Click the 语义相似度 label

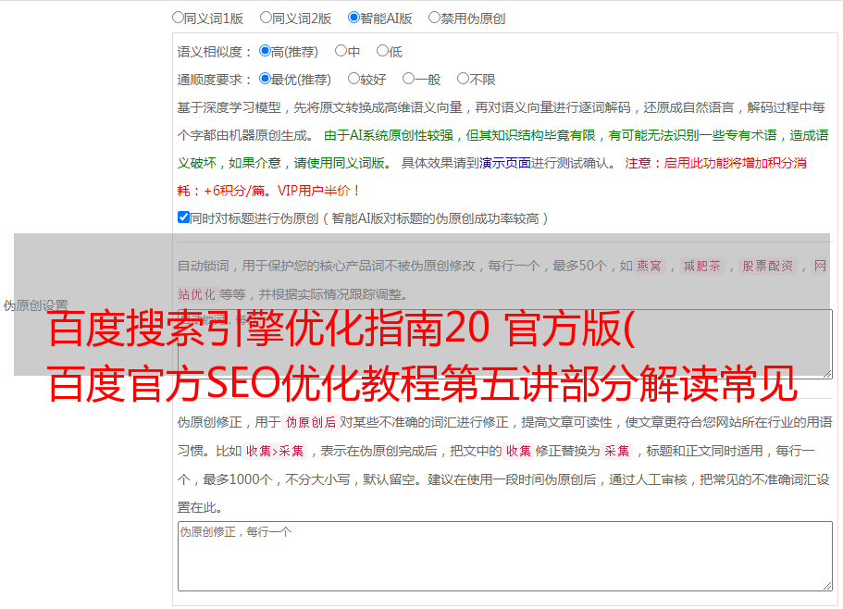tap(215, 52)
